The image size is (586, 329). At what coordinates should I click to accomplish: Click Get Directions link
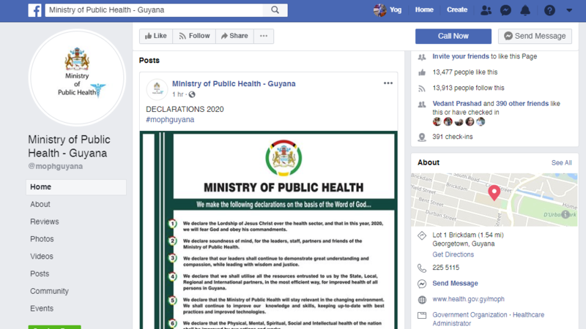453,254
